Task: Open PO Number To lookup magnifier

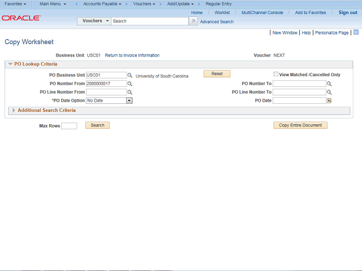Action: point(329,84)
